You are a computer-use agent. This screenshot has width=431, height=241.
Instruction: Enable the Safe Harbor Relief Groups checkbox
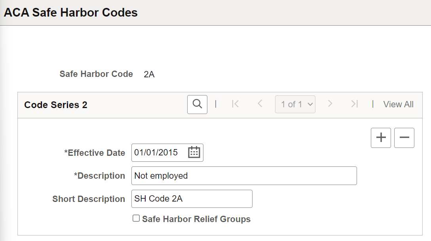tap(136, 218)
